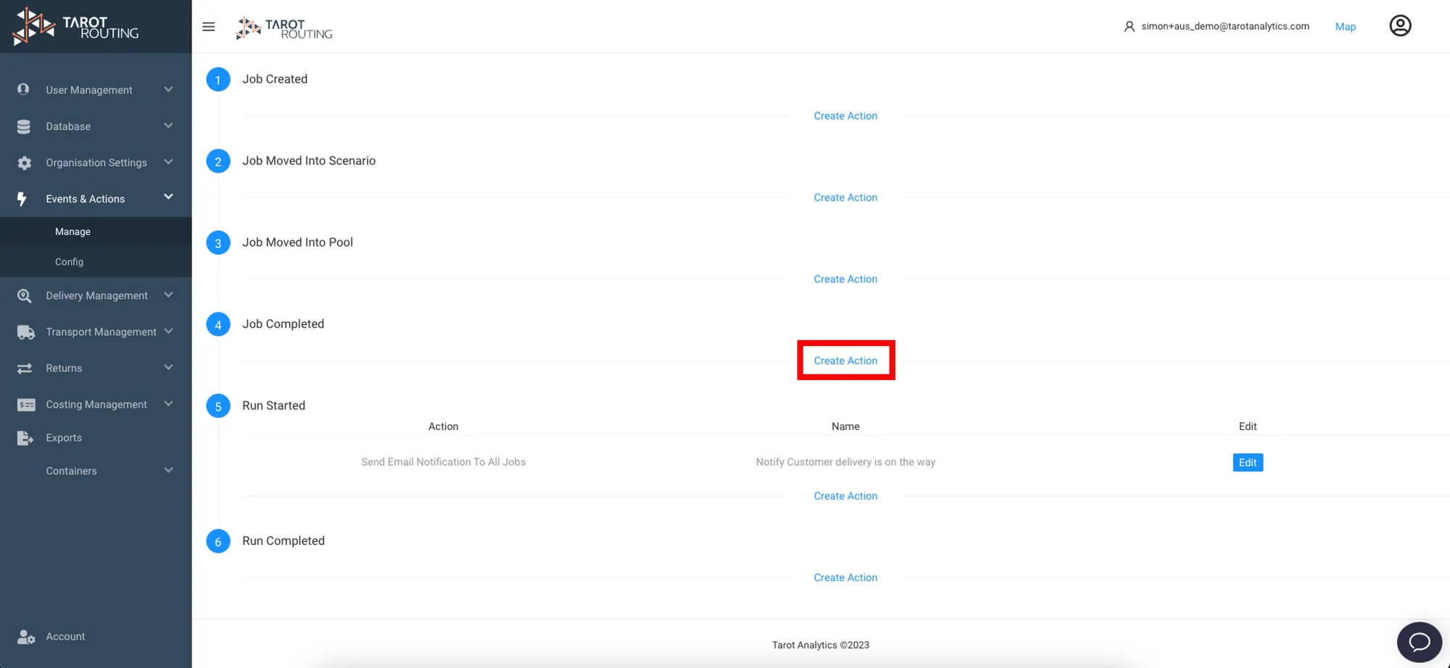
Task: Open the chat support bubble
Action: [x=1419, y=642]
